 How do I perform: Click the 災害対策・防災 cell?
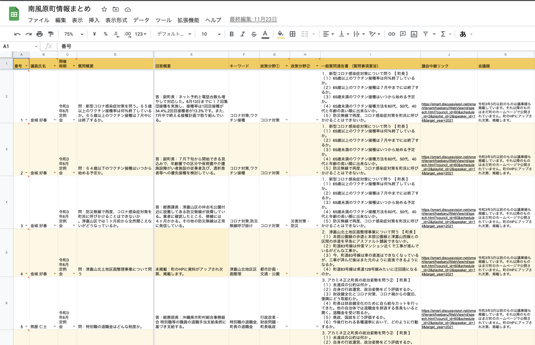click(x=305, y=202)
